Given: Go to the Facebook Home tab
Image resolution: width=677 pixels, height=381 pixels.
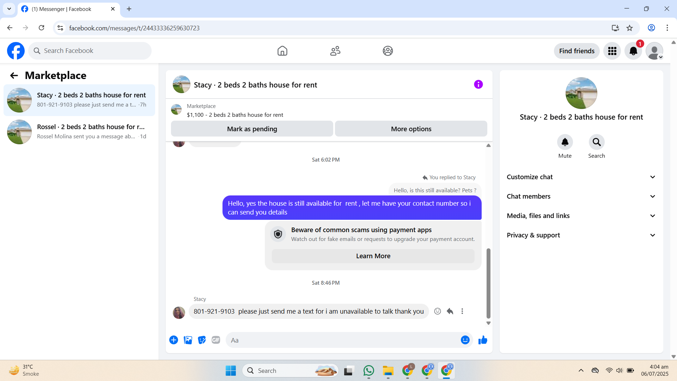Looking at the screenshot, I should tap(282, 51).
